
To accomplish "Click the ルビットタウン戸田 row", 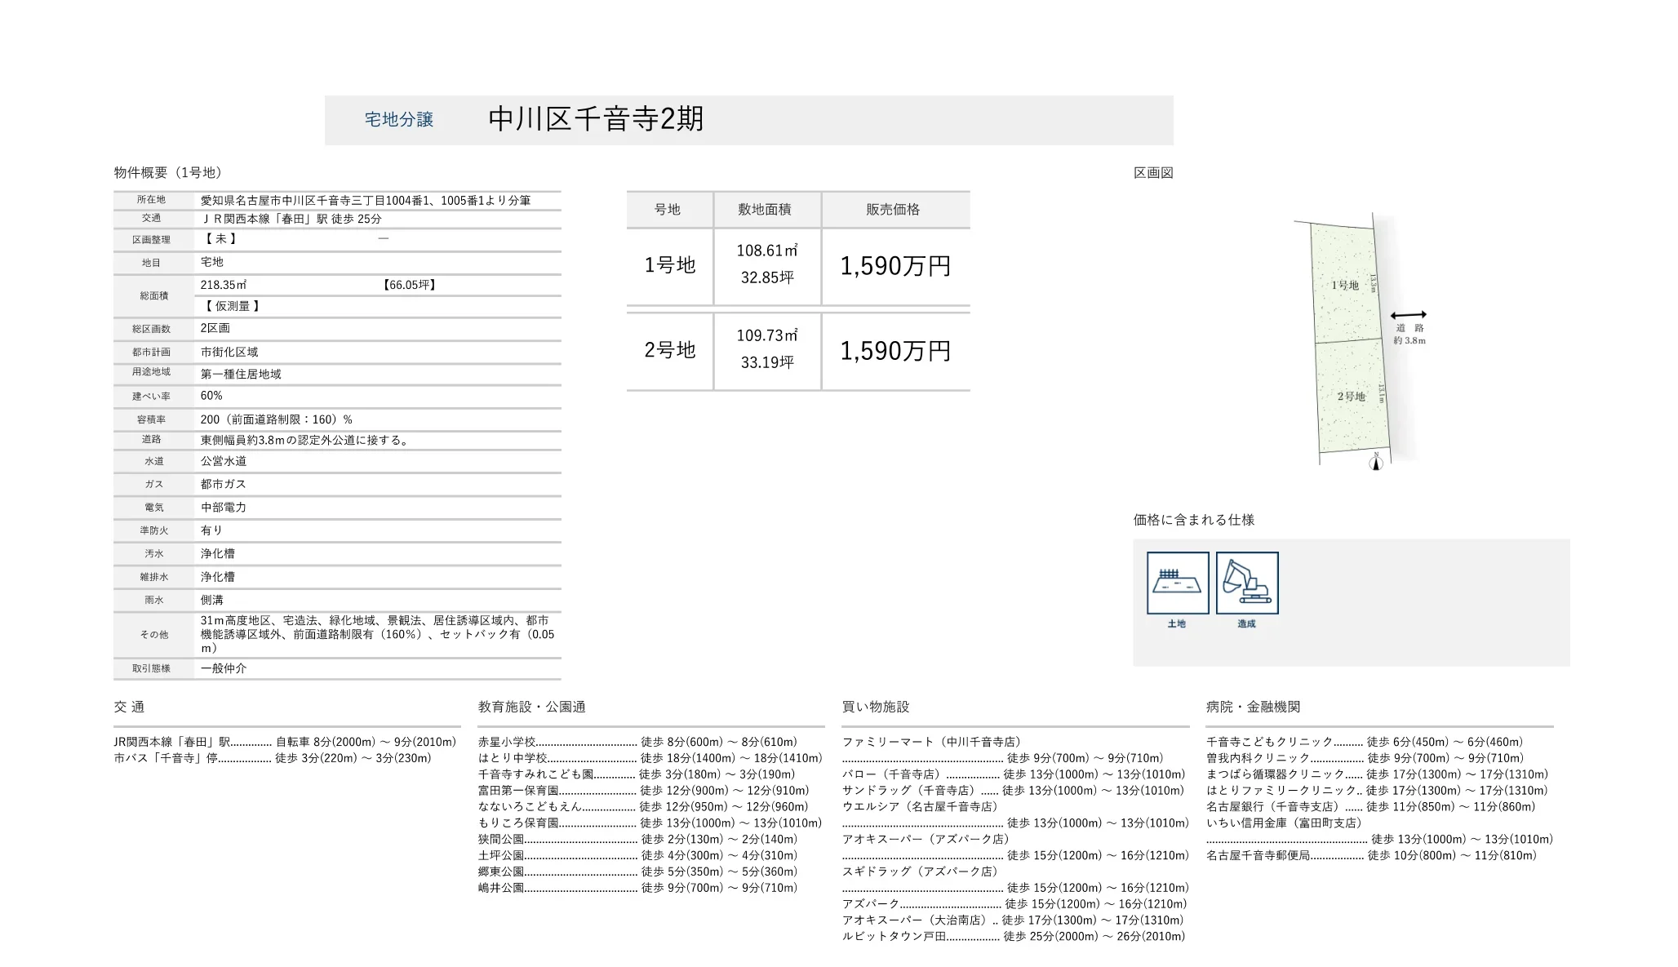I will [1014, 936].
